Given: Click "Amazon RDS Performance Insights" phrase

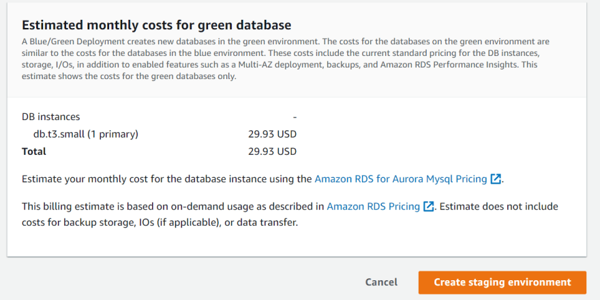Looking at the screenshot, I should [x=449, y=65].
